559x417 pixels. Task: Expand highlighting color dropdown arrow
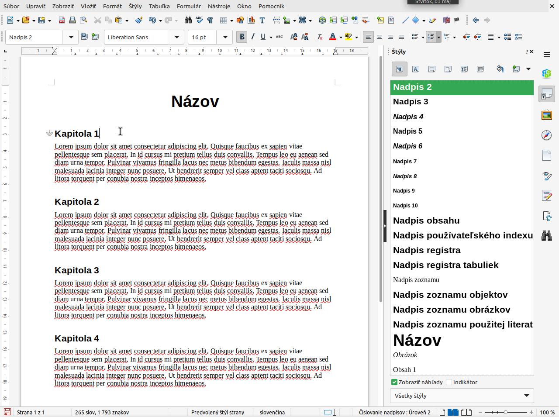[x=356, y=37]
